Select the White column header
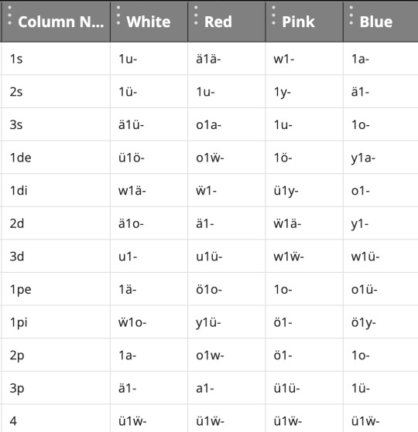Viewport: 418px width, 432px height. pyautogui.click(x=149, y=22)
